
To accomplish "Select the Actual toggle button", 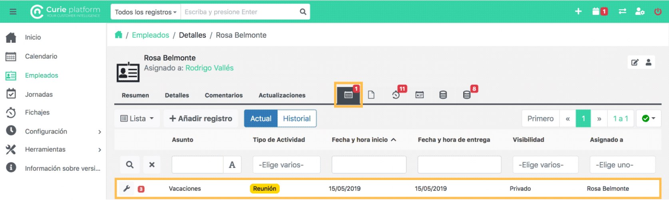I will coord(261,118).
